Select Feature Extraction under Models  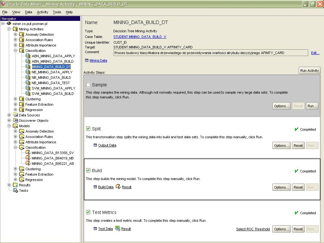39,174
